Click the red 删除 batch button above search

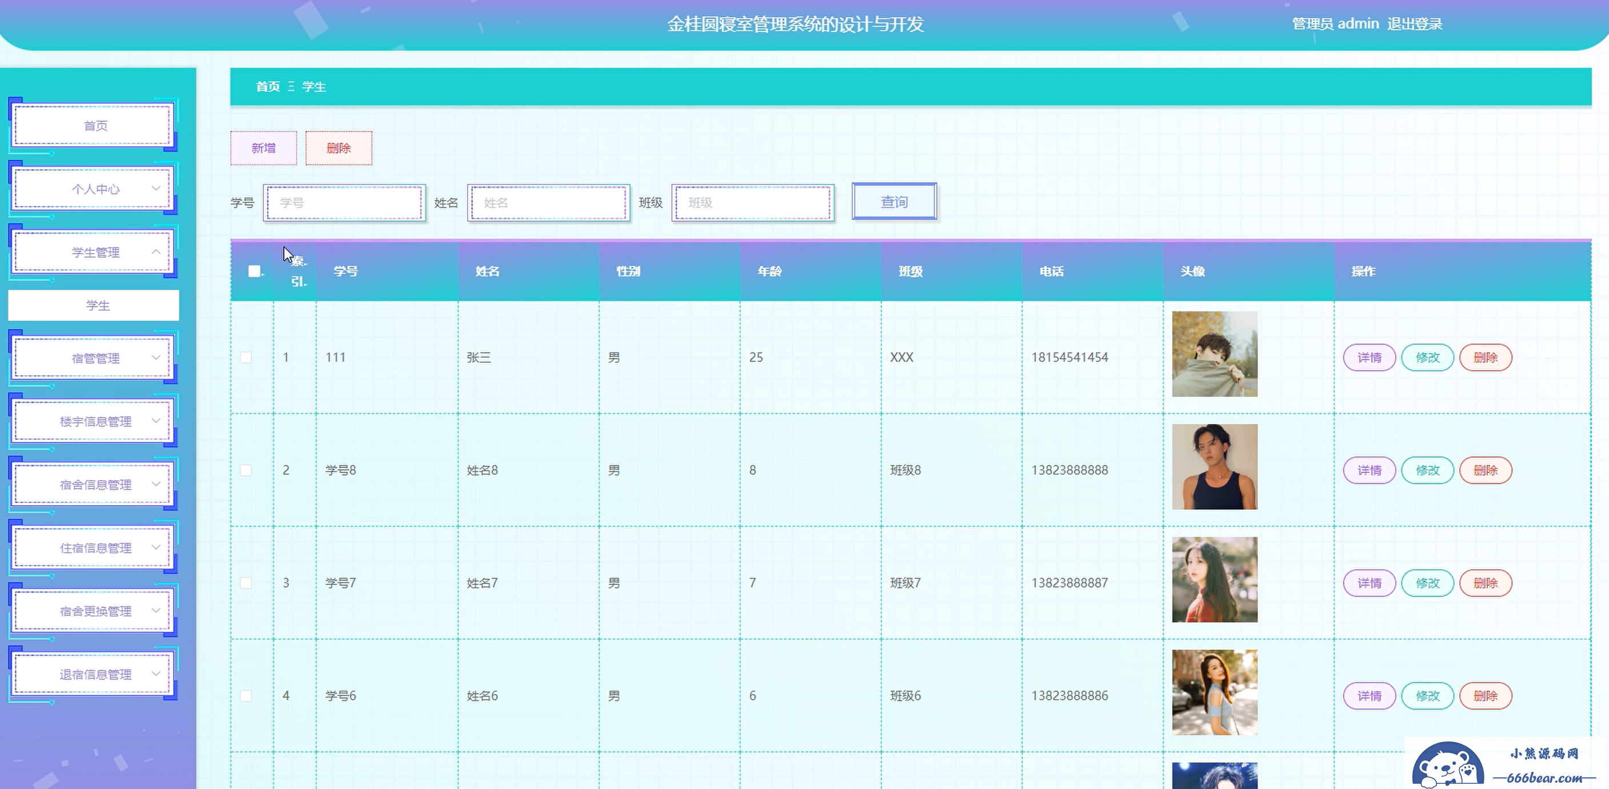click(x=338, y=148)
